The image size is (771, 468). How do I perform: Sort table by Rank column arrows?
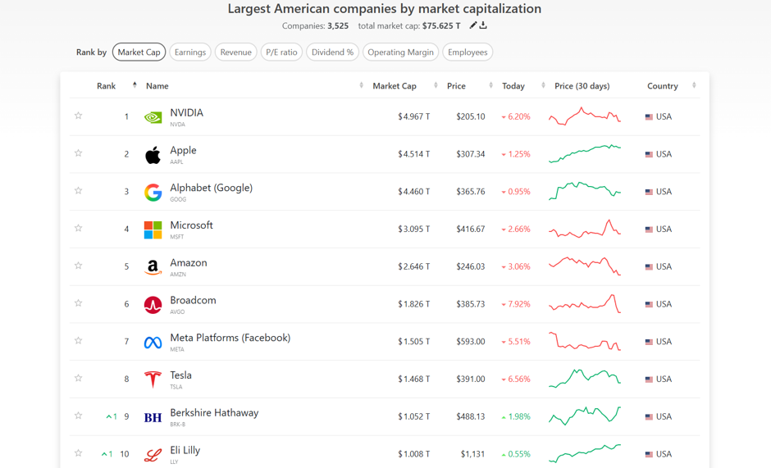pos(135,85)
